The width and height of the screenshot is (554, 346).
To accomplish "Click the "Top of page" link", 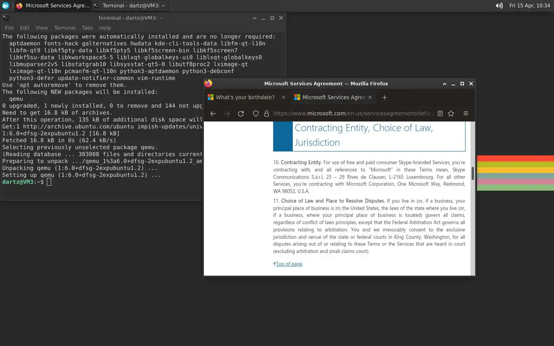I will click(289, 264).
